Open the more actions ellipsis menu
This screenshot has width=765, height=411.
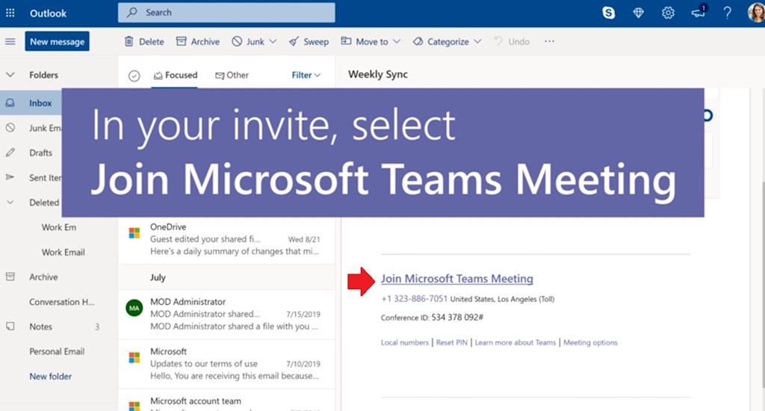549,42
